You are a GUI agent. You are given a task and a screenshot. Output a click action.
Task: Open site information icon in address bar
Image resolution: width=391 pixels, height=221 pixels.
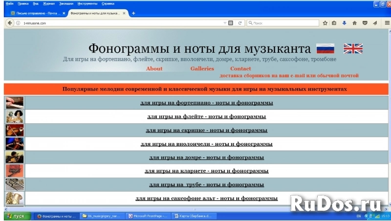(18, 23)
